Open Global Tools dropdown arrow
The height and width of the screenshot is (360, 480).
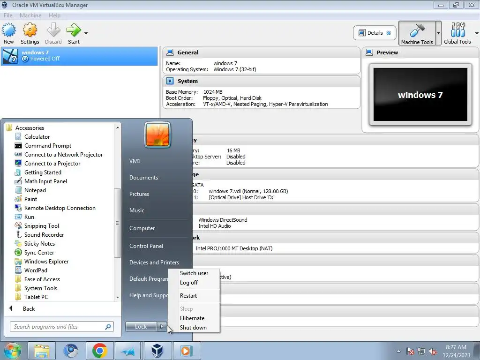477,33
